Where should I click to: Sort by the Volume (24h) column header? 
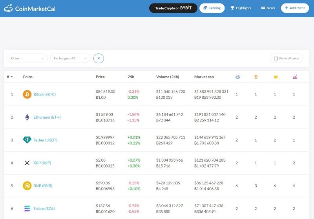[168, 77]
